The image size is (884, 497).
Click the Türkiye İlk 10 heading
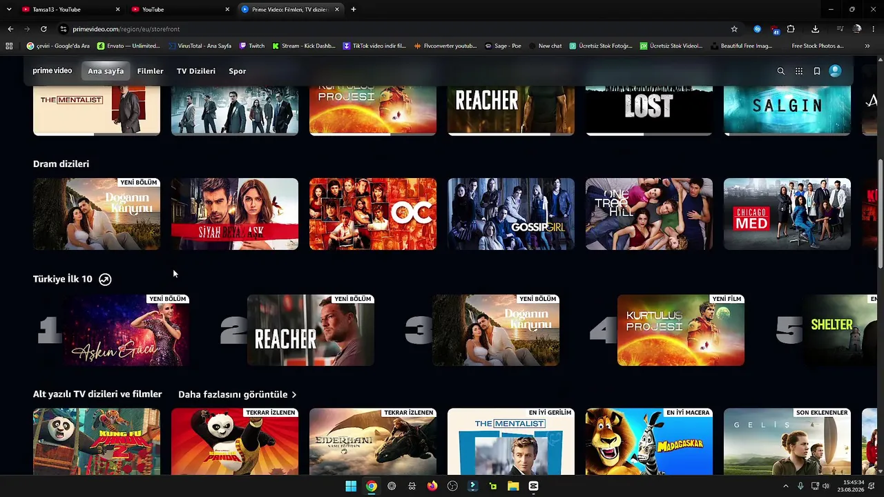click(x=62, y=280)
